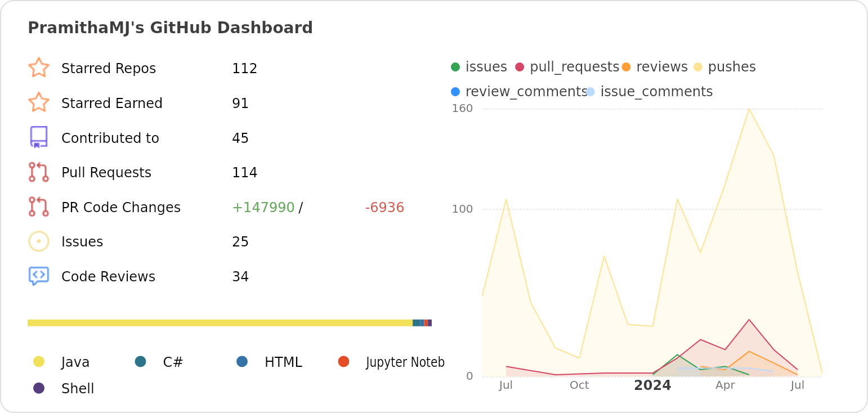This screenshot has width=868, height=413.
Task: Click the Starred Repos label
Action: [x=109, y=68]
